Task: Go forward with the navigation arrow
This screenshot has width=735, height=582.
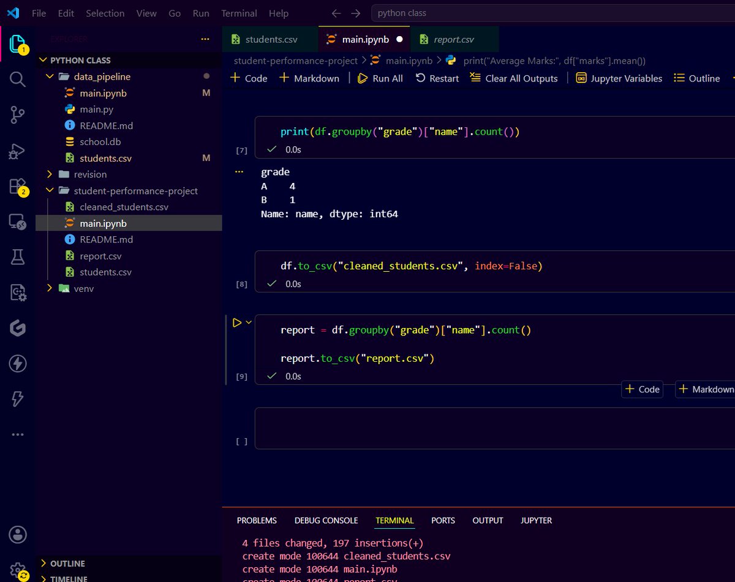Action: [356, 13]
